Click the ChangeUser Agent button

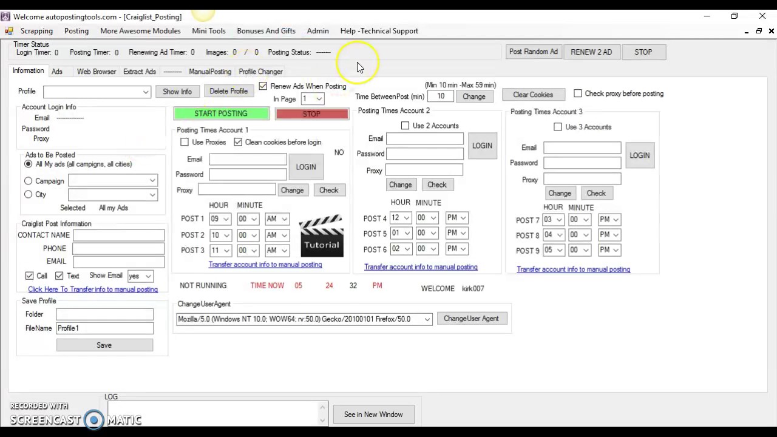click(x=471, y=319)
